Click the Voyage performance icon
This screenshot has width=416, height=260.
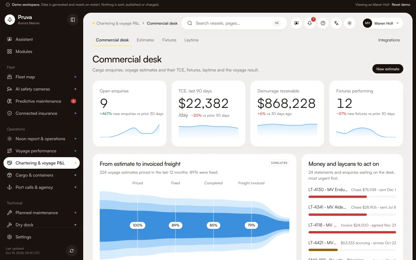[x=10, y=151]
